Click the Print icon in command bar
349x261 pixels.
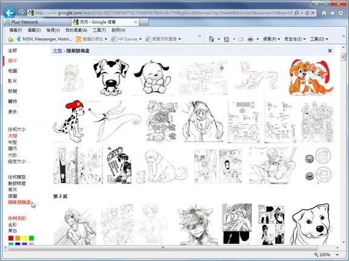(250, 39)
